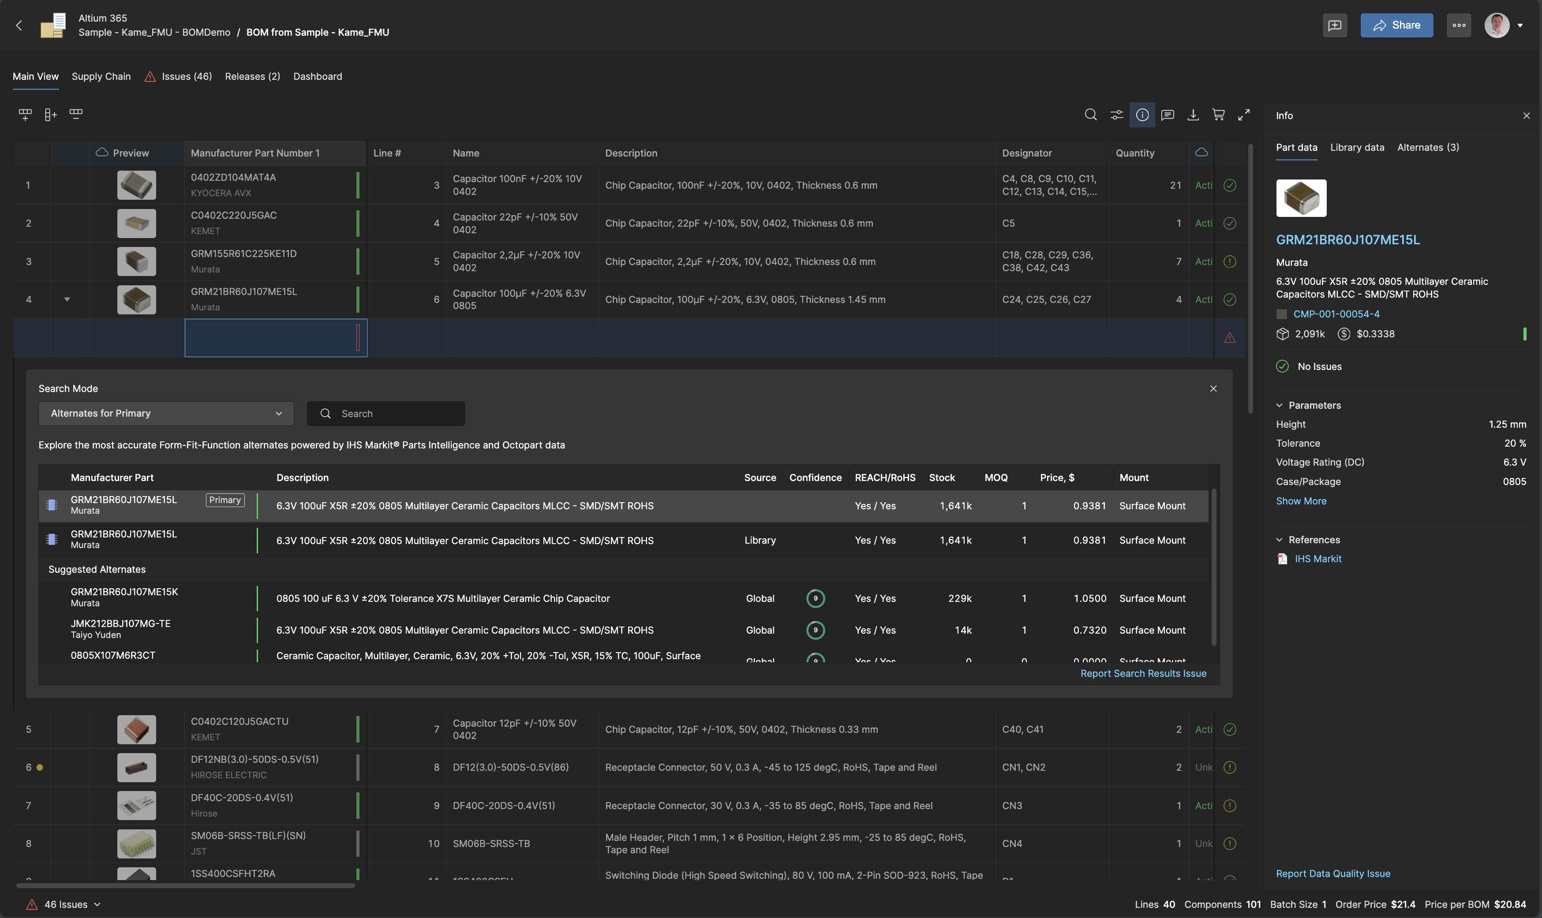Viewport: 1542px width, 918px height.
Task: Click the add column toolbar icon
Action: [50, 115]
